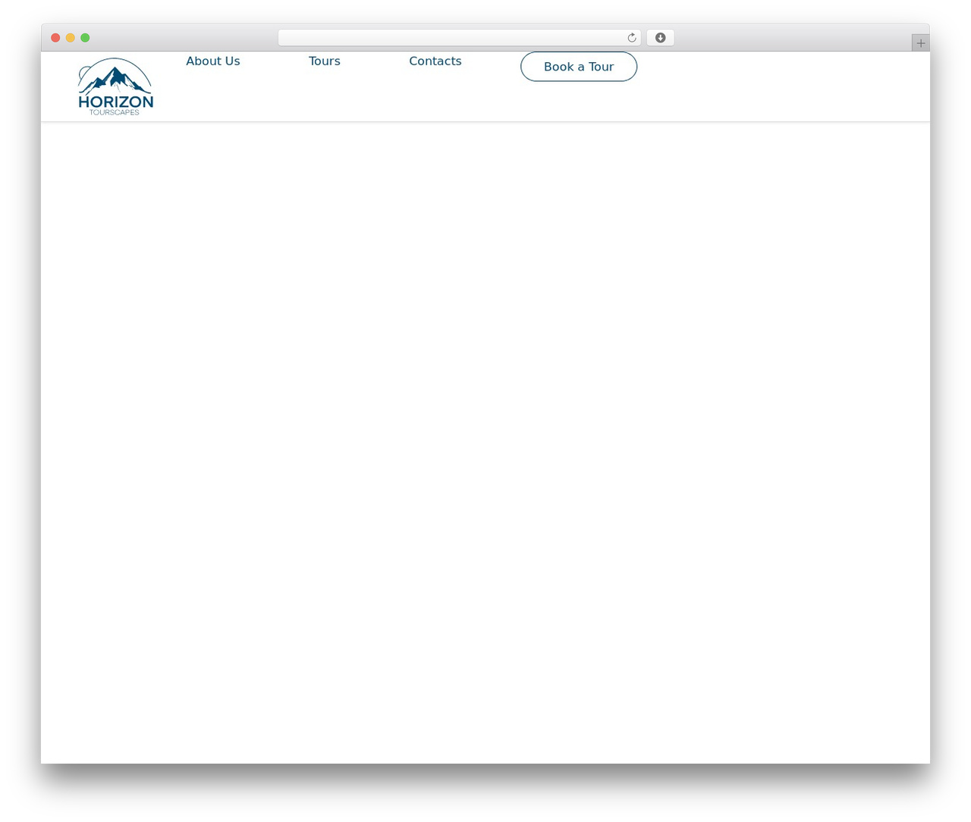Focus the browser address bar
This screenshot has width=971, height=822.
(459, 38)
